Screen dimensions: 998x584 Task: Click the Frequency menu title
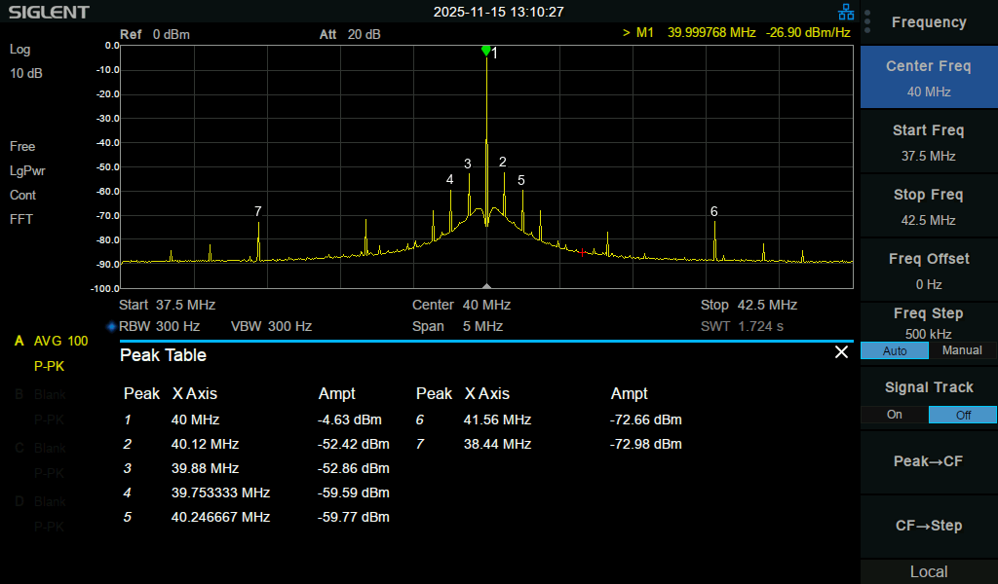pos(929,22)
